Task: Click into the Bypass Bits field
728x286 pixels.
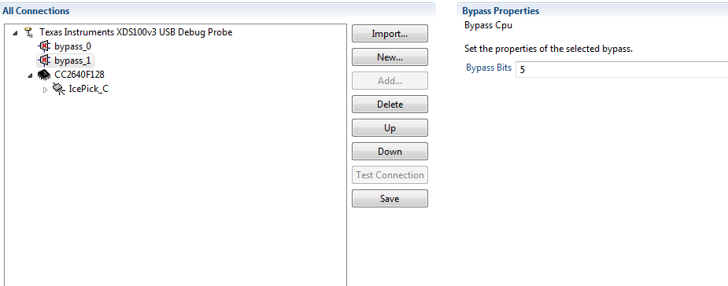Action: (622, 69)
